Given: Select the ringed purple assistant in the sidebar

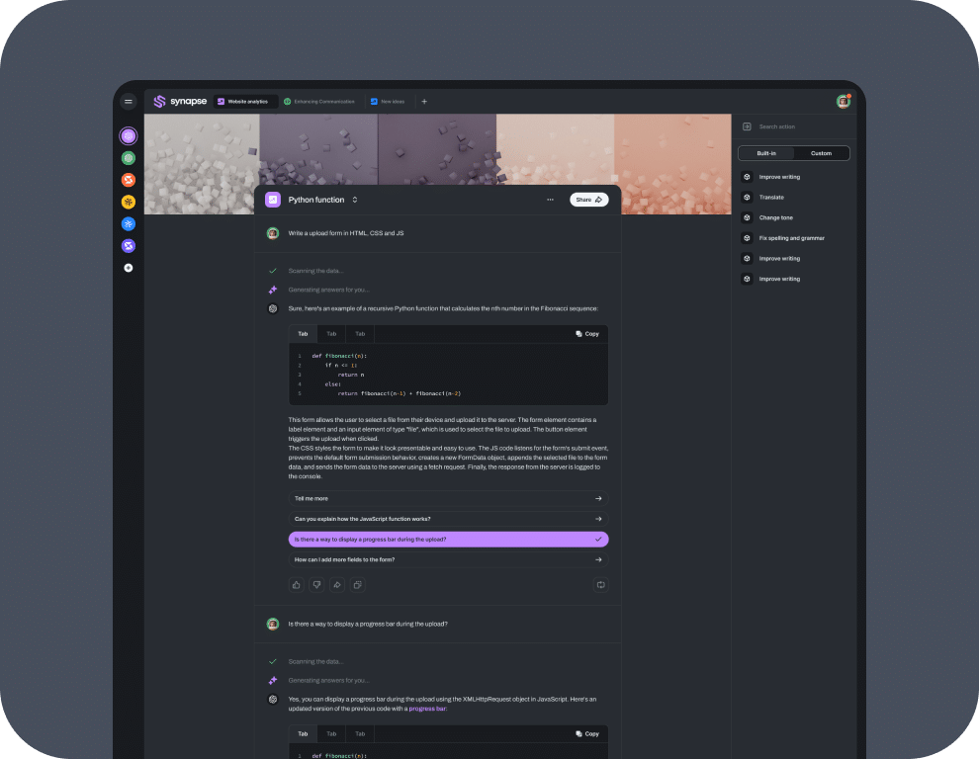Looking at the screenshot, I should tap(129, 136).
